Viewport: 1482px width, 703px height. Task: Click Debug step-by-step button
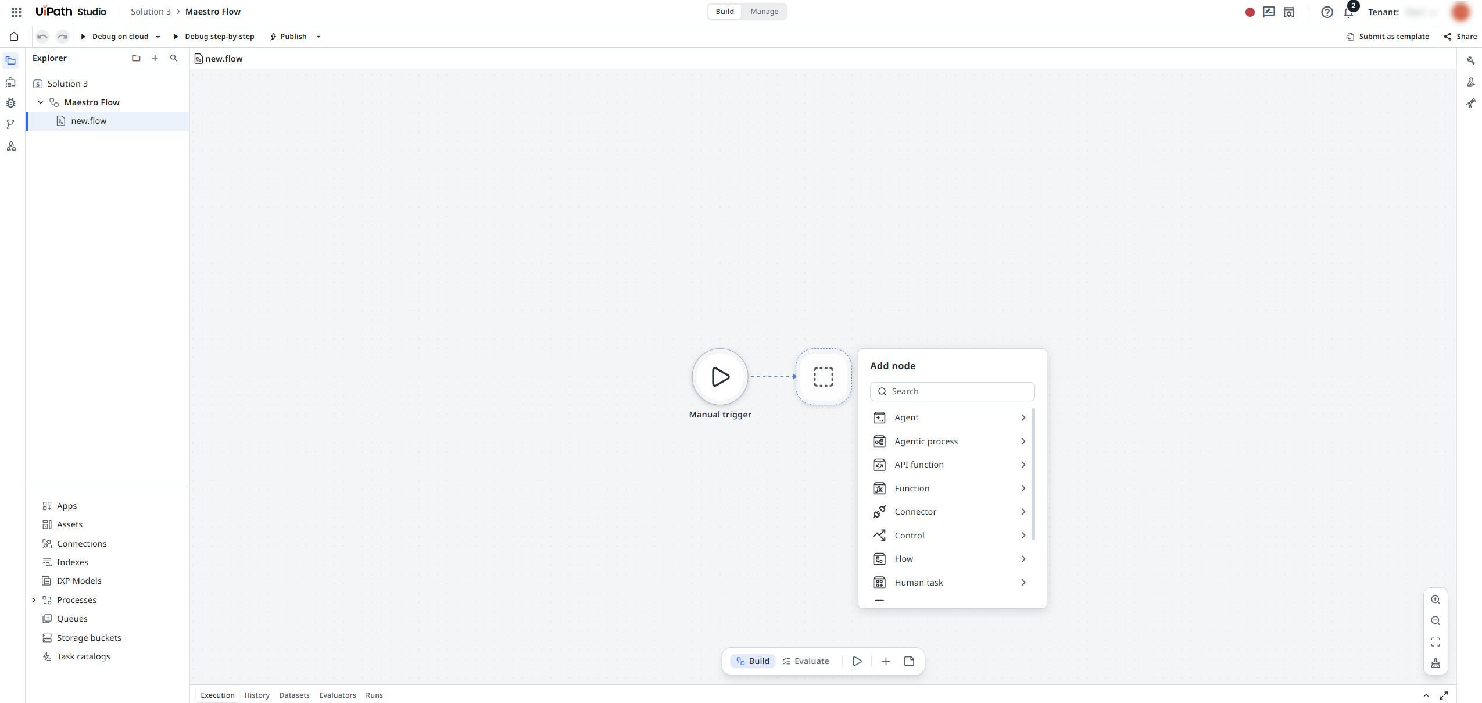click(x=214, y=37)
